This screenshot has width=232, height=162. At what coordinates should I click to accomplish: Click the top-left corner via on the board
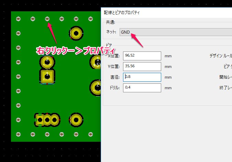point(18,19)
